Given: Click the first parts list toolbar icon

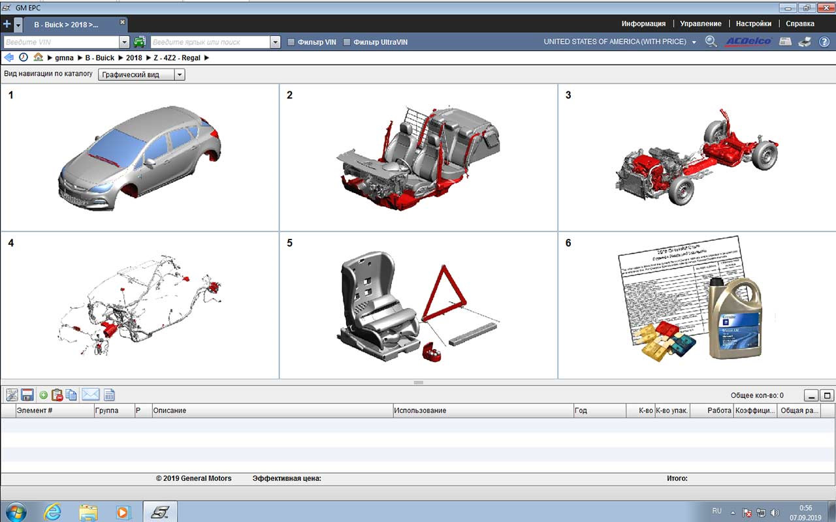Looking at the screenshot, I should [12, 395].
